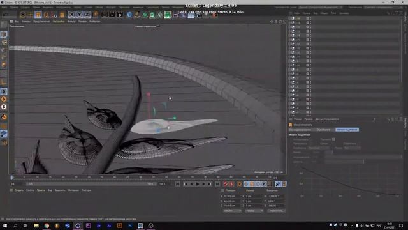The image size is (408, 230).
Task: Record active objects keyframe
Action: point(225,184)
